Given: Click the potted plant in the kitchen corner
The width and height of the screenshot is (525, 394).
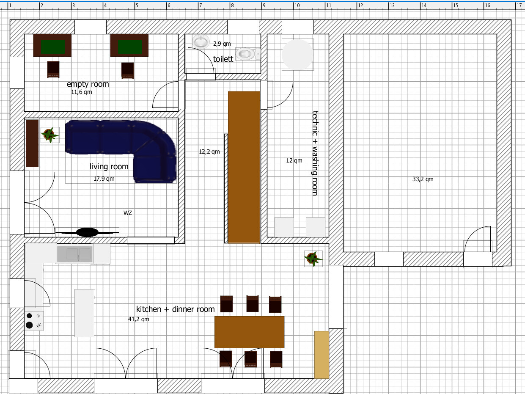Looking at the screenshot, I should 313,259.
